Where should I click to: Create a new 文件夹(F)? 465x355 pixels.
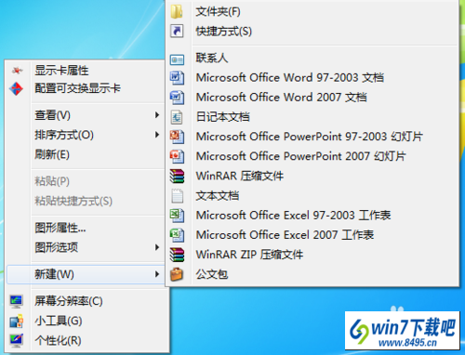(218, 12)
